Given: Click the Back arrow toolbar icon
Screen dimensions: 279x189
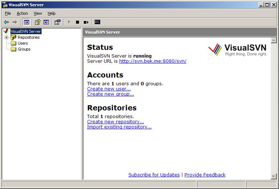Looking at the screenshot, I should pos(6,22).
